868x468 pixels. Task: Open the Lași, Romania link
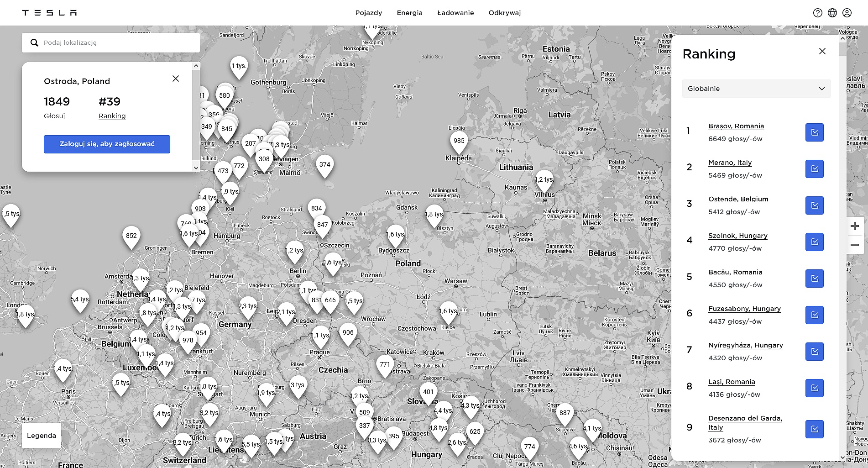pyautogui.click(x=732, y=382)
